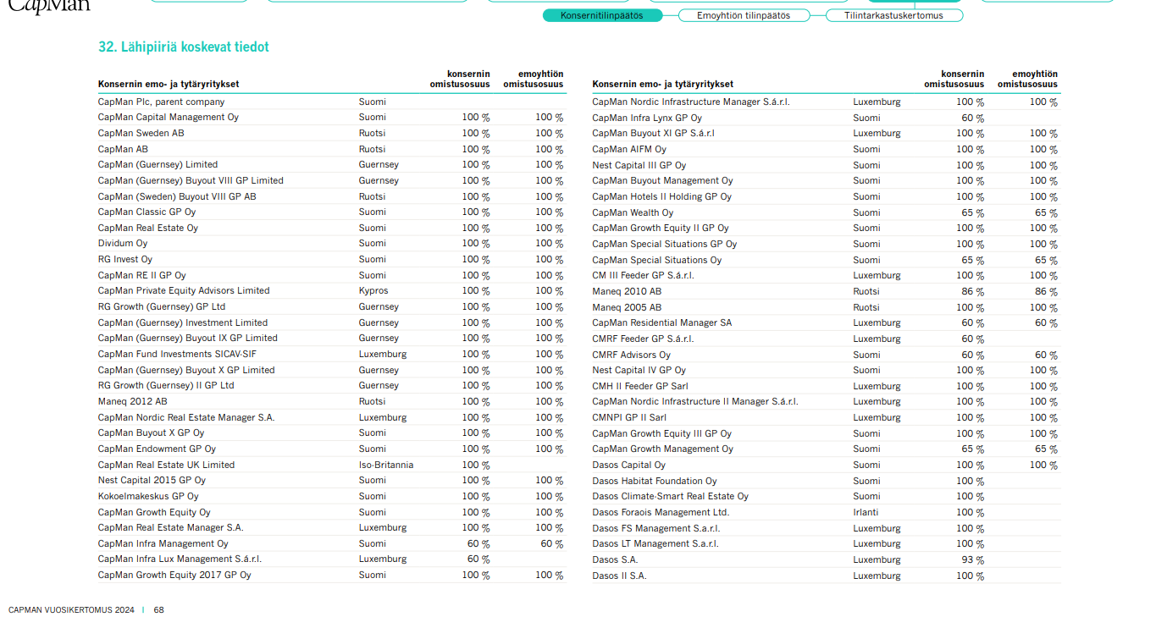The height and width of the screenshot is (617, 1156).
Task: Click the page footer CAPMAN VUOSIKERTOMUS 2024
Action: click(71, 609)
